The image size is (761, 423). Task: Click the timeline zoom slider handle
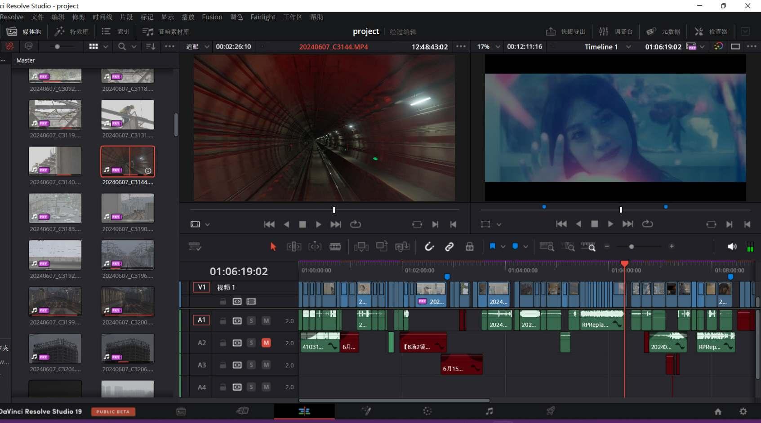tap(631, 246)
